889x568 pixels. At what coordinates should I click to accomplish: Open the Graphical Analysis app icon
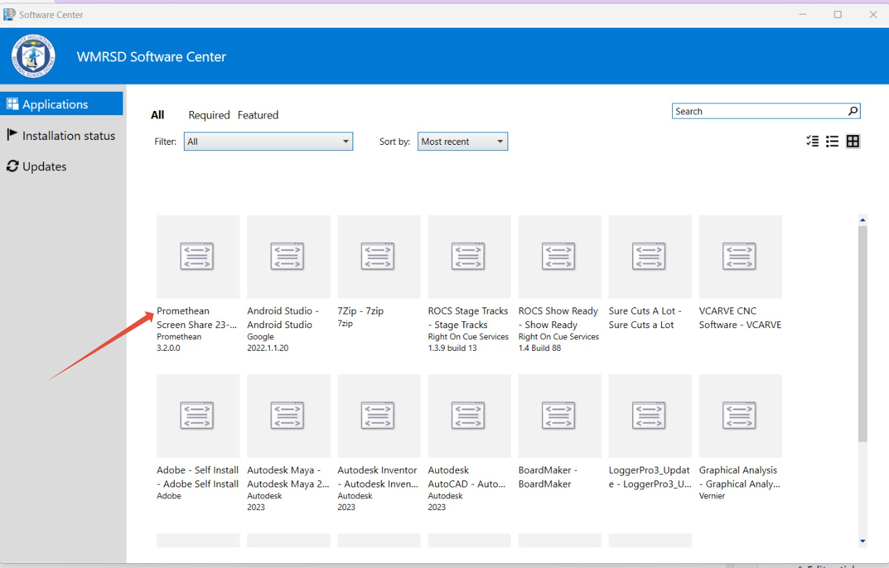pyautogui.click(x=740, y=416)
